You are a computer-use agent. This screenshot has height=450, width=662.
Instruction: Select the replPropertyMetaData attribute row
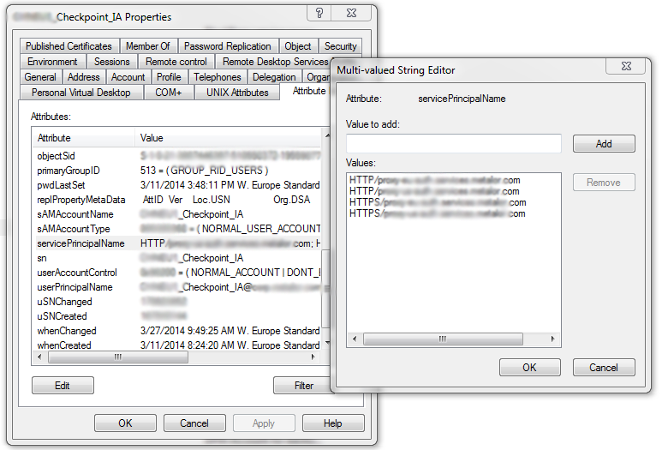pyautogui.click(x=177, y=200)
